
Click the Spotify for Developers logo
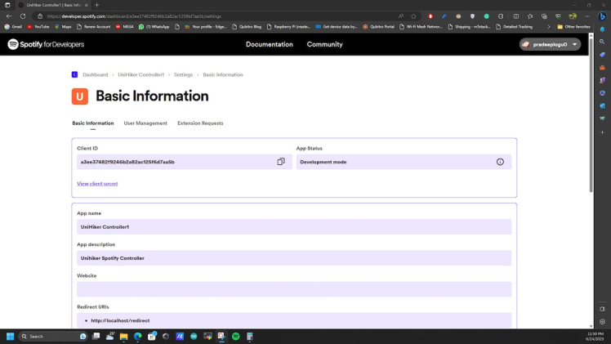(46, 44)
